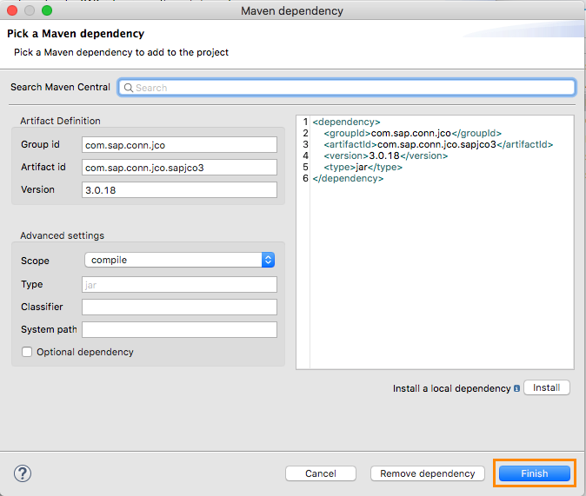Click the Classifier text field
Image resolution: width=586 pixels, height=496 pixels.
click(x=179, y=307)
